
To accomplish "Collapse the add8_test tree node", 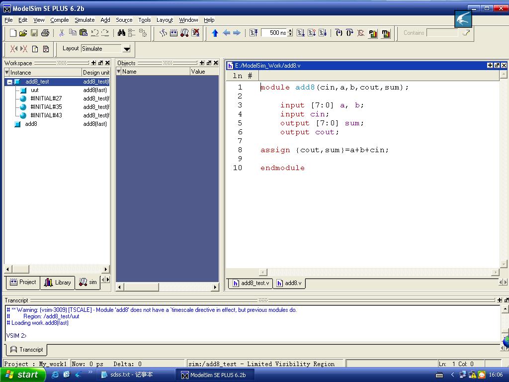I will (x=9, y=82).
